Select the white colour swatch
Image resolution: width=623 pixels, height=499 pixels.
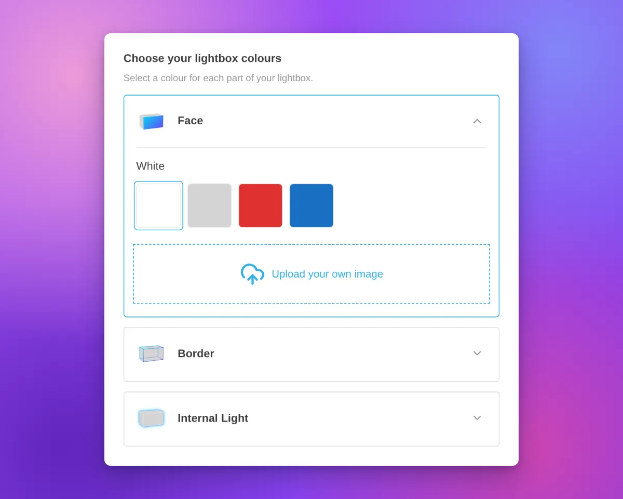(158, 205)
